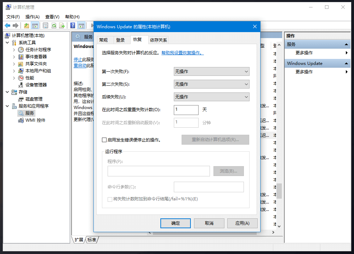This screenshot has height=254, width=354.
Task: Collapse the 系统工具 tree branch
Action: tap(7, 43)
